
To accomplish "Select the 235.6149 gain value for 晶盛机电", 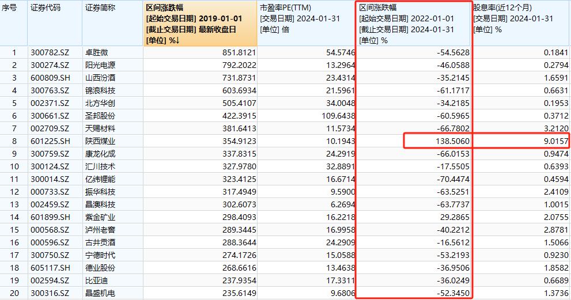I will [239, 293].
